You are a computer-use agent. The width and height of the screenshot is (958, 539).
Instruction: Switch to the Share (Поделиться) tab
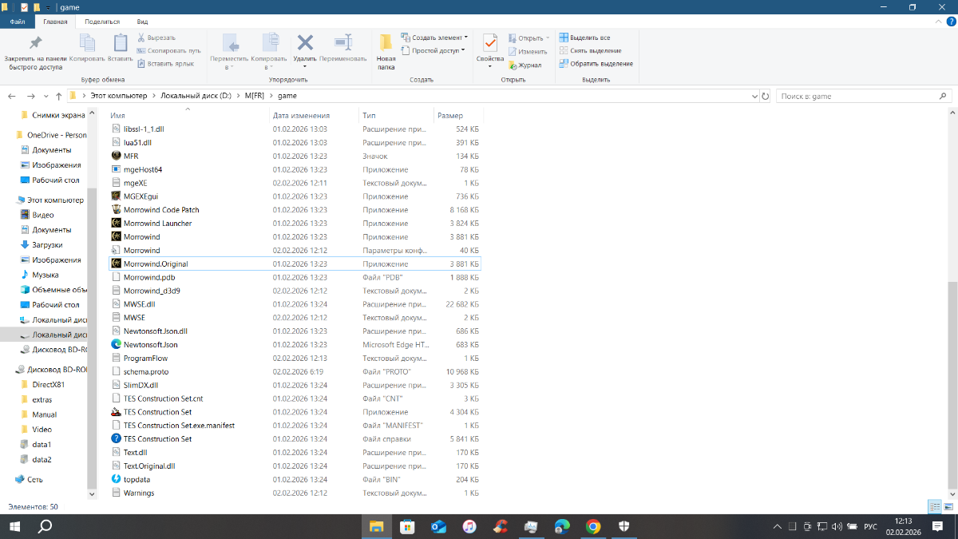[x=102, y=22]
